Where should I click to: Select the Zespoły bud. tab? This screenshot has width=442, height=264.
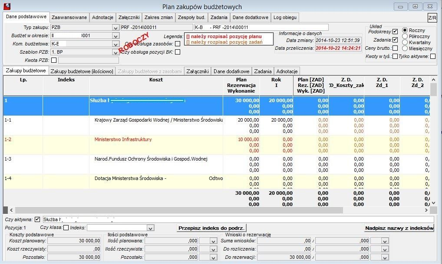point(191,17)
